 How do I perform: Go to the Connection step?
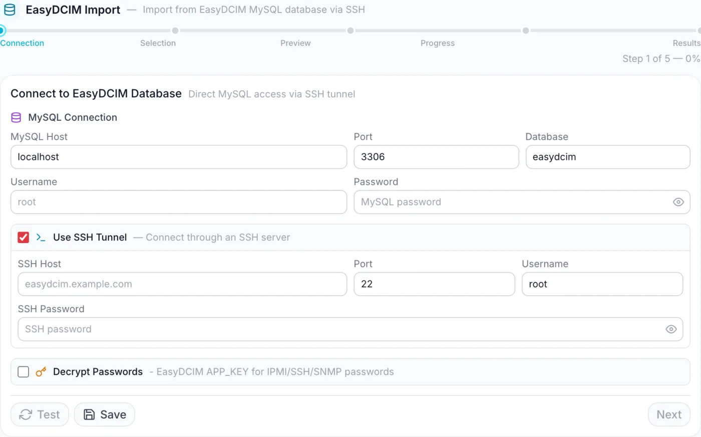coord(22,43)
